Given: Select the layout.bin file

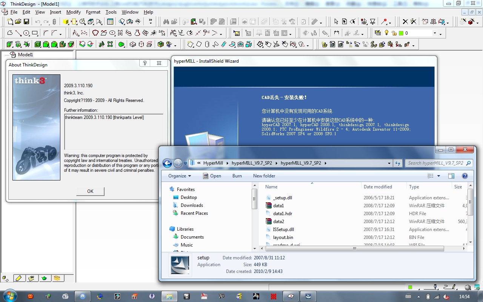Looking at the screenshot, I should tap(283, 237).
